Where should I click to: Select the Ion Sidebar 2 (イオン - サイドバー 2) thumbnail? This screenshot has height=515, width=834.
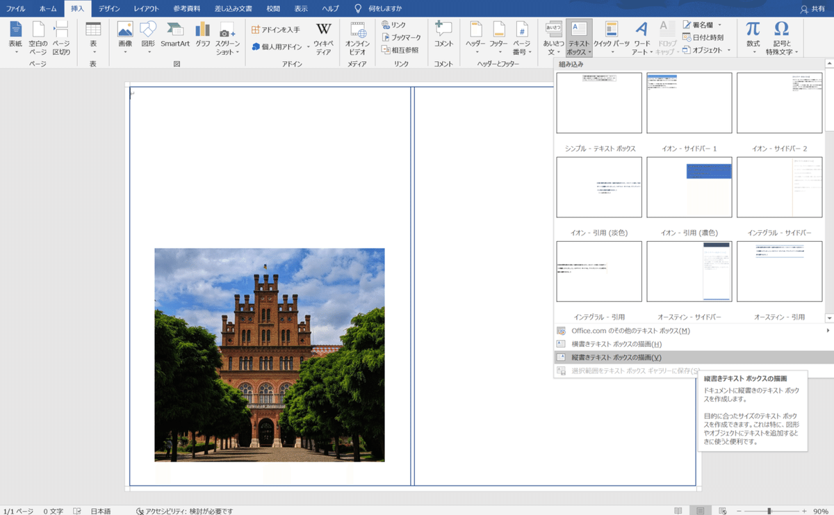click(x=780, y=103)
